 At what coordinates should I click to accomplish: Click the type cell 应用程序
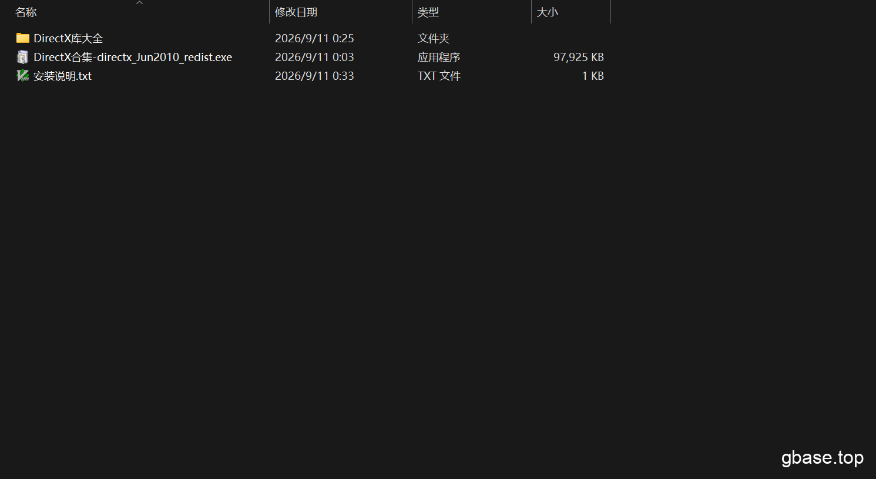tap(439, 57)
